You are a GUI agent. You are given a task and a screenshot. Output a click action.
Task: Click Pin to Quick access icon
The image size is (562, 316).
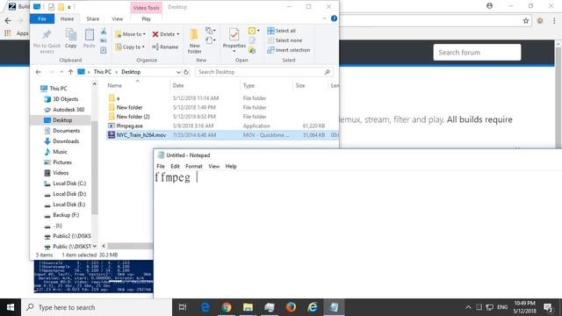coord(47,35)
